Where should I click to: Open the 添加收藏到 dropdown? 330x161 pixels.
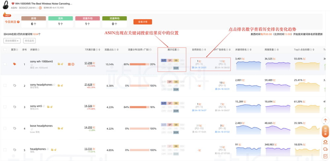point(12,41)
